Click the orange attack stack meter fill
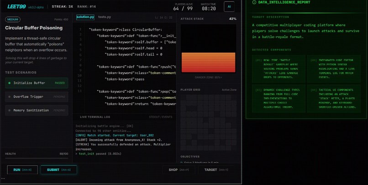 tap(208, 63)
